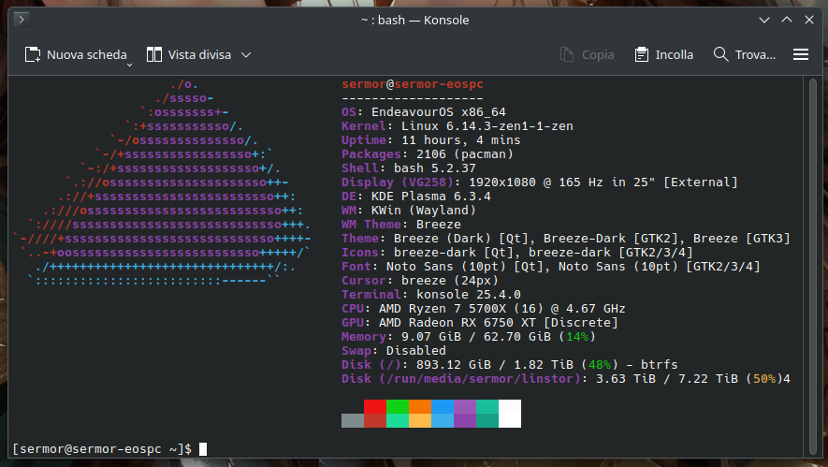828x467 pixels.
Task: Expand the Vista divisa chevron menu
Action: pos(246,54)
